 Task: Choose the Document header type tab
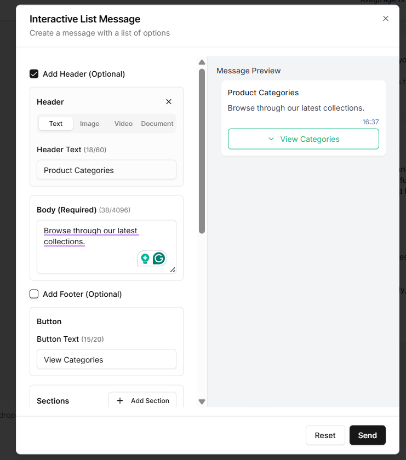(x=157, y=124)
